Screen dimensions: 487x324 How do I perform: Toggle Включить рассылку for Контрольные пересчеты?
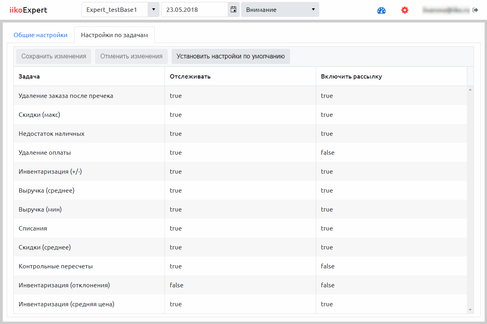click(328, 266)
